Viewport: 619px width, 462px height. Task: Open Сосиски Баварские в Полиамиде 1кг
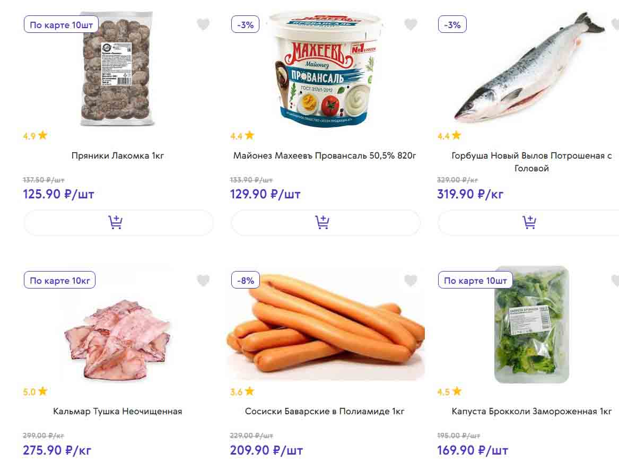(x=325, y=411)
